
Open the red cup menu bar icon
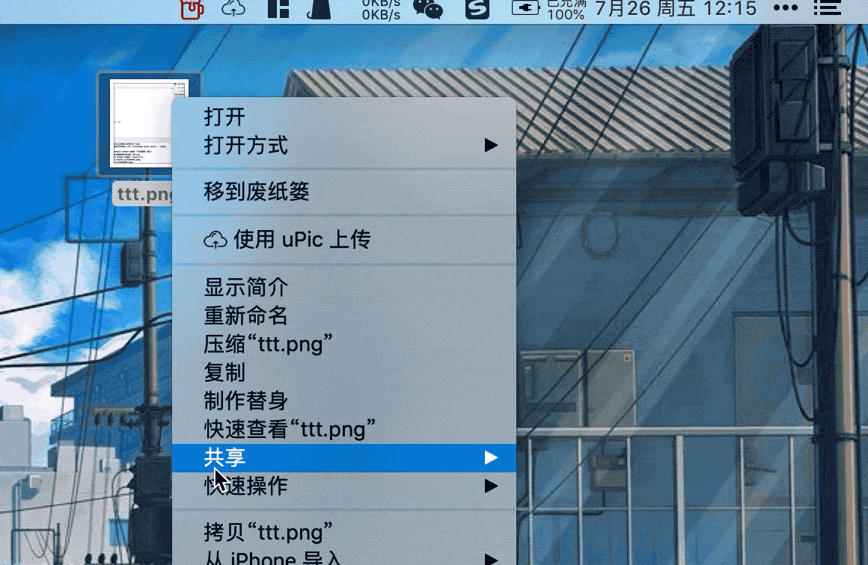192,9
